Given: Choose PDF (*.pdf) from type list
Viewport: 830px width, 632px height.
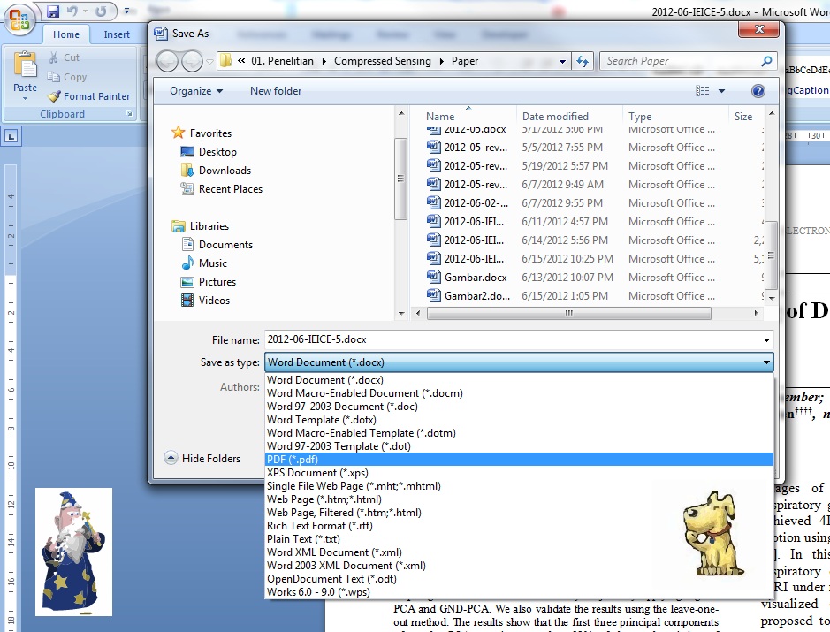Looking at the screenshot, I should [x=519, y=460].
